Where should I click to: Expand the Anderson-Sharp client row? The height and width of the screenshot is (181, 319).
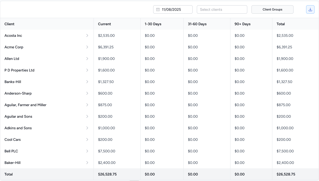tap(87, 93)
